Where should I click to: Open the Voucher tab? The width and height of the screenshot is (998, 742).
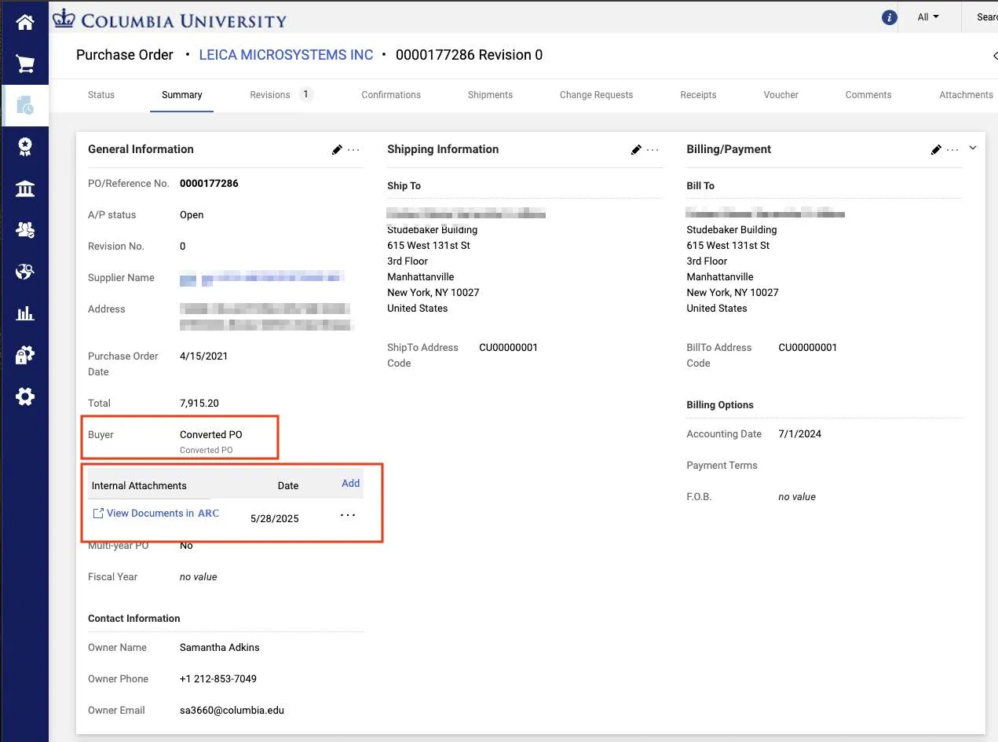pyautogui.click(x=780, y=95)
